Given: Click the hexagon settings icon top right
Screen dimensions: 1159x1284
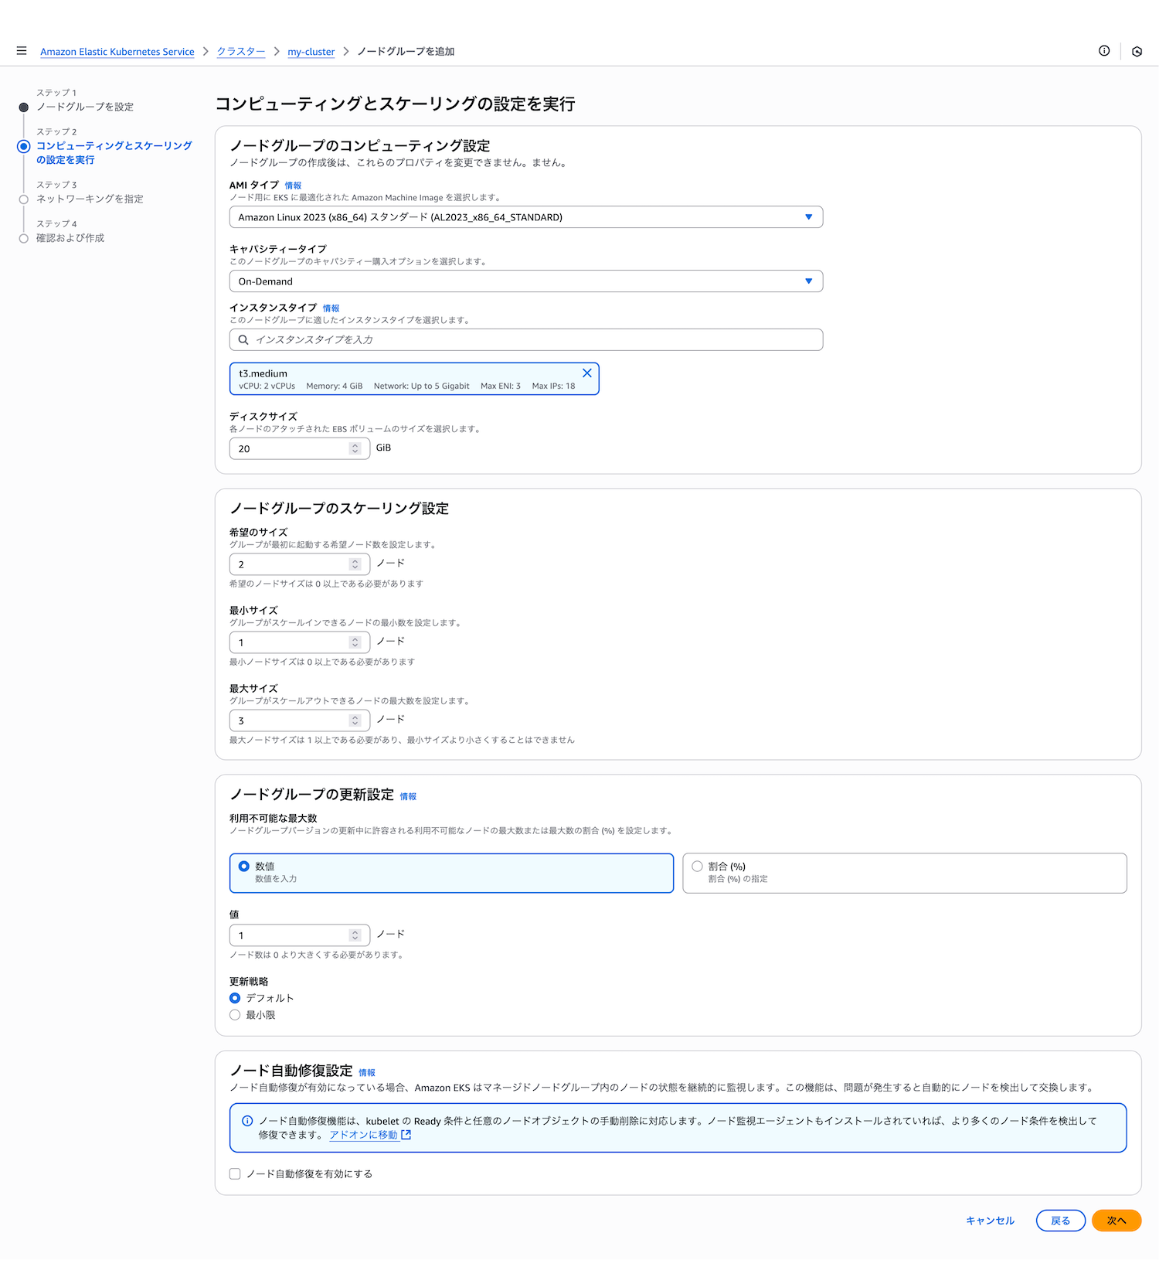Looking at the screenshot, I should tap(1137, 52).
